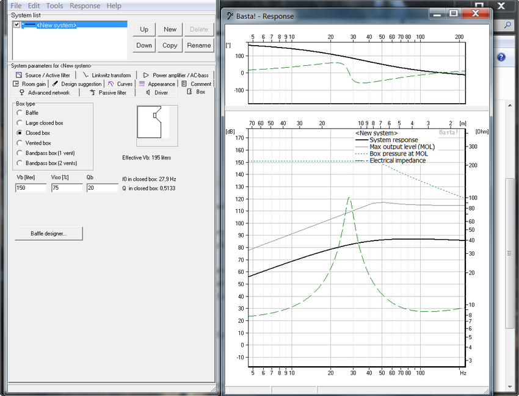This screenshot has height=396, width=519.
Task: Toggle the New system checkbox
Action: tap(16, 24)
